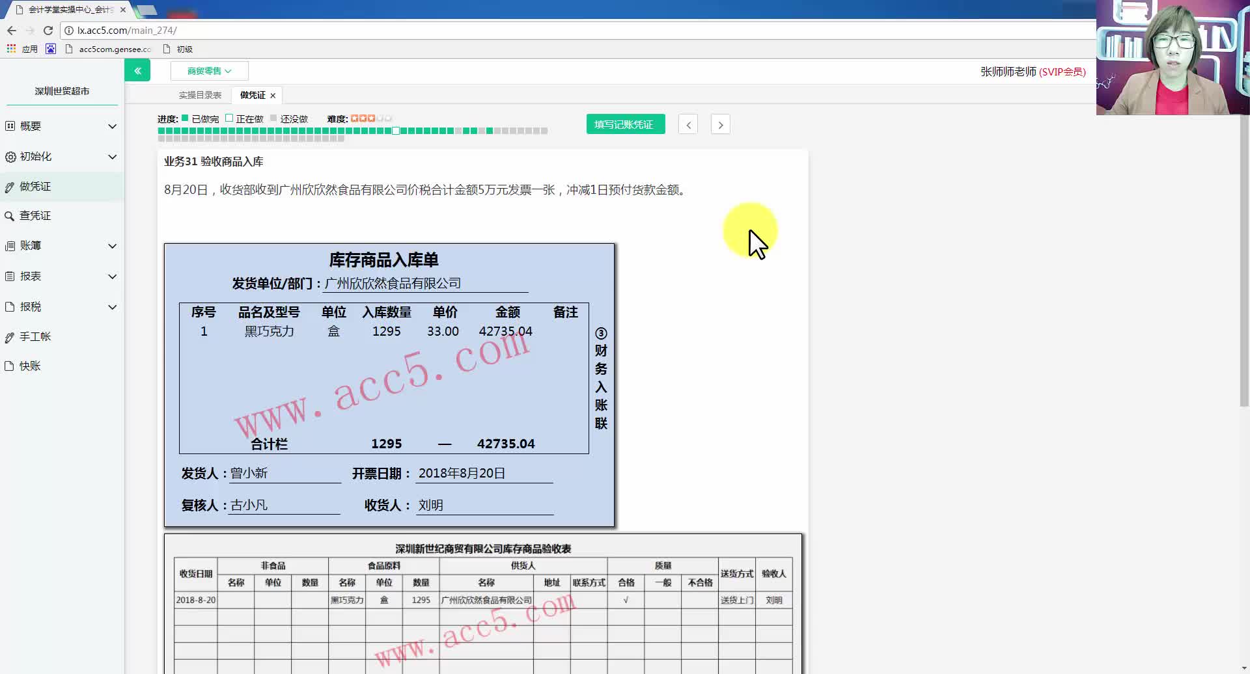The height and width of the screenshot is (674, 1250).
Task: Collapse the sidebar with double-arrow button
Action: pyautogui.click(x=137, y=70)
